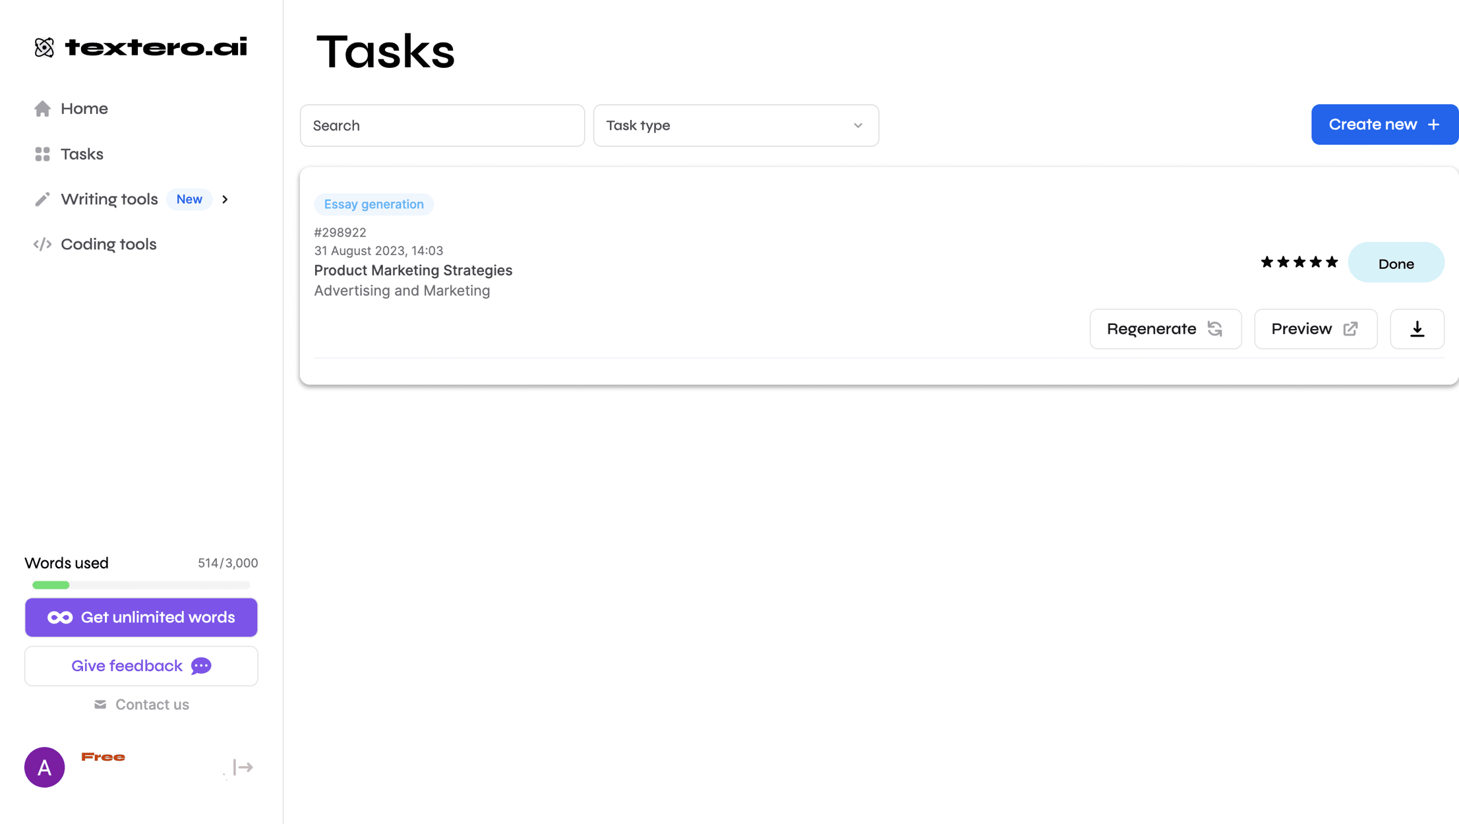Click the words used progress bar
This screenshot has width=1459, height=824.
pyautogui.click(x=140, y=585)
